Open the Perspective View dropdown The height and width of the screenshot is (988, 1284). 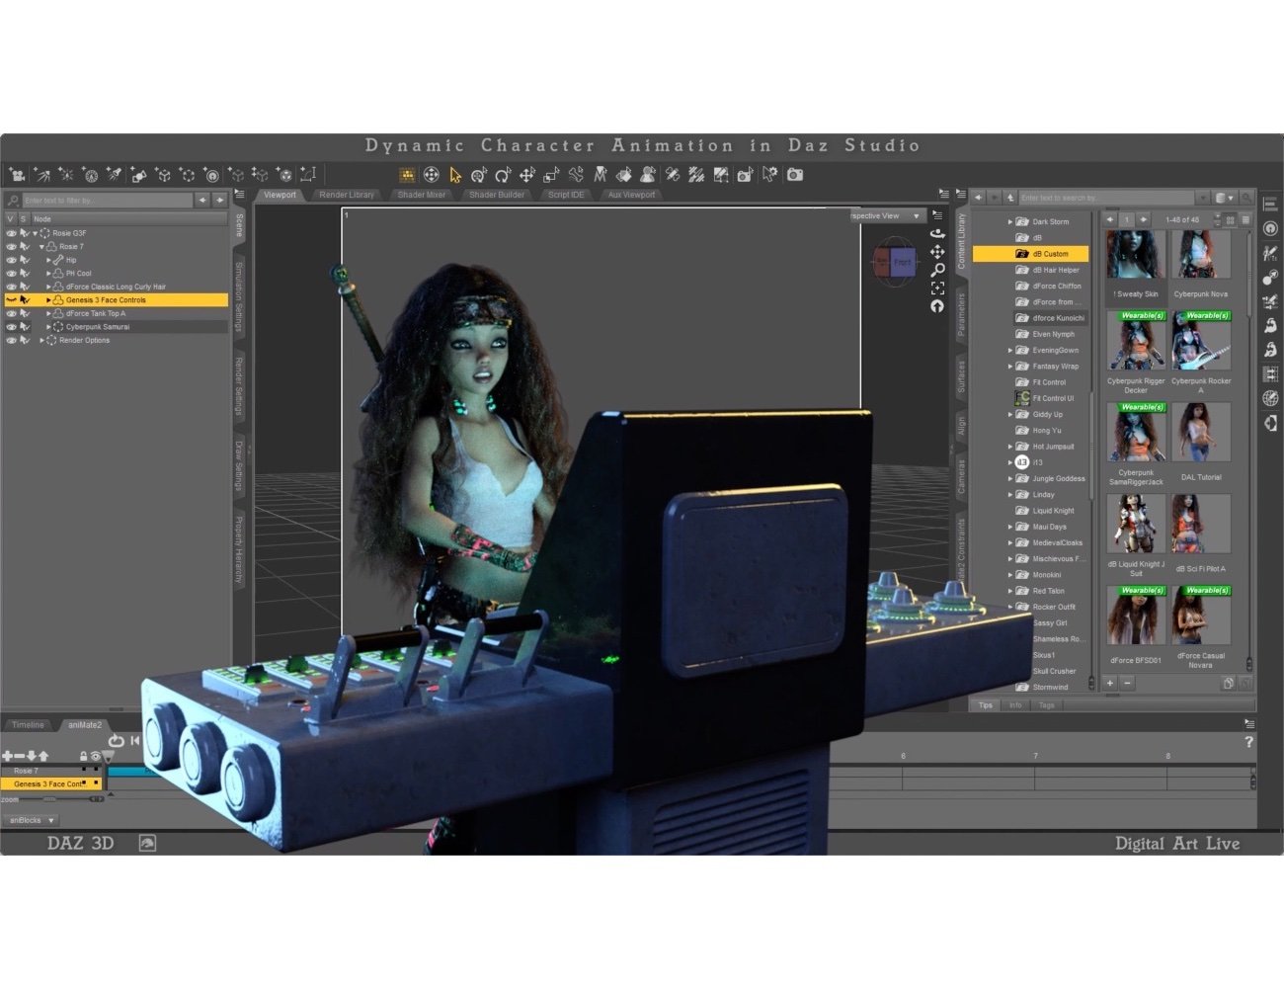tap(916, 215)
